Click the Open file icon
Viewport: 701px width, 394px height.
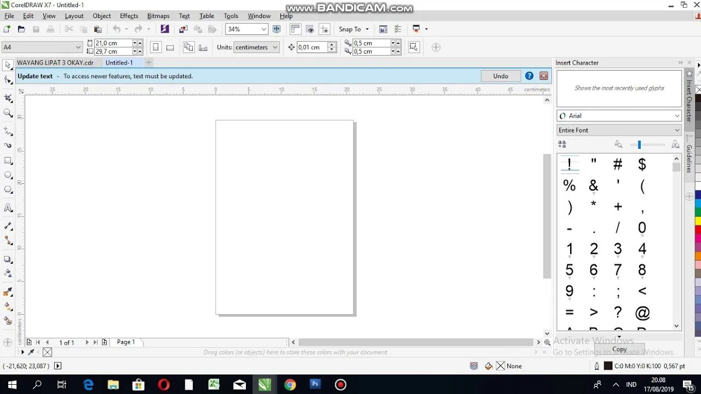pyautogui.click(x=21, y=29)
